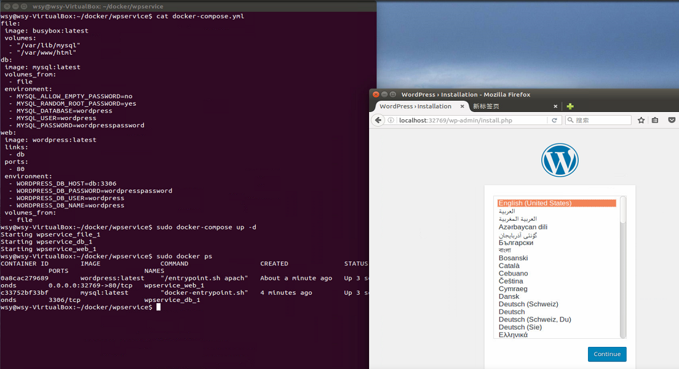Click the MYSQL_RANDOM_ROOT_PASSWORD=yes line

click(x=76, y=103)
